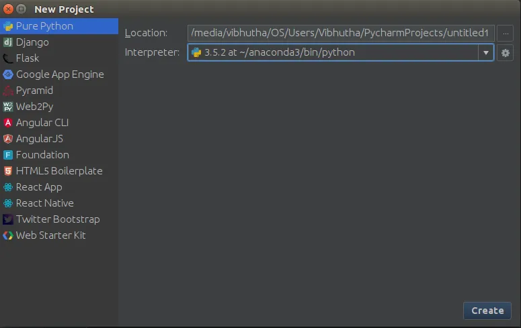Choose AngularJS project type

59,139
